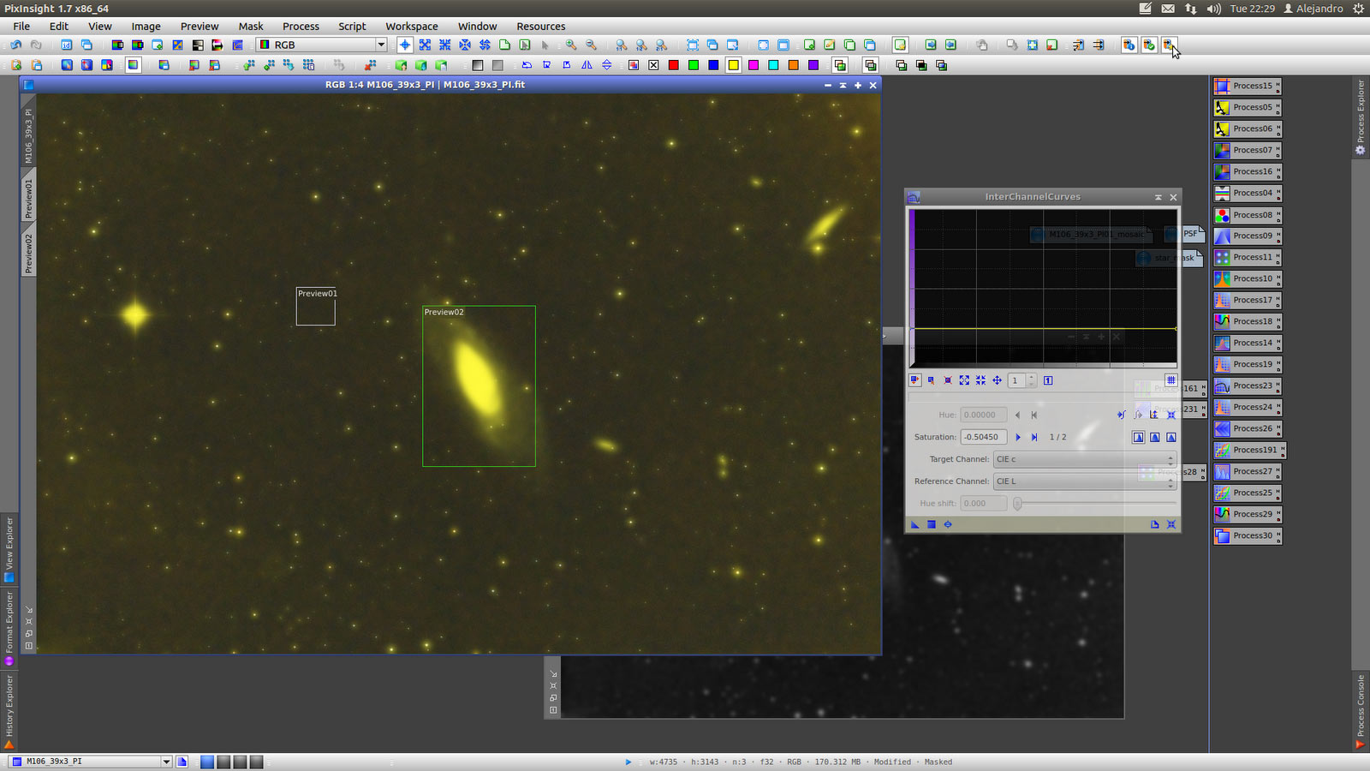Toggle the blue mask color swatch
The image size is (1370, 771).
pos(713,65)
